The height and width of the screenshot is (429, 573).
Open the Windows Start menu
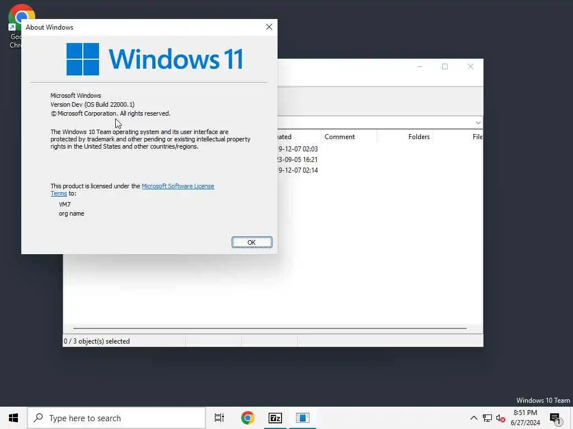pyautogui.click(x=13, y=418)
